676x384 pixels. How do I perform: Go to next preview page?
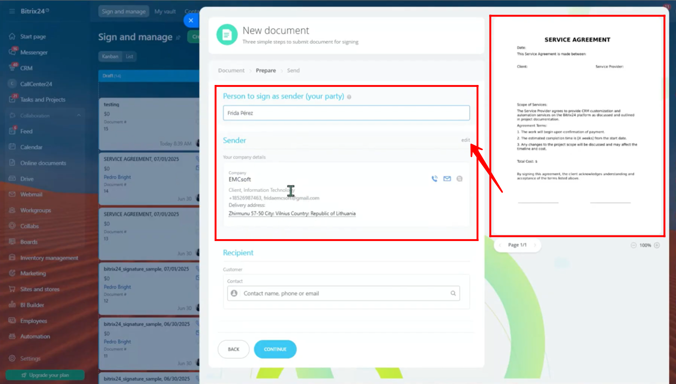(535, 245)
